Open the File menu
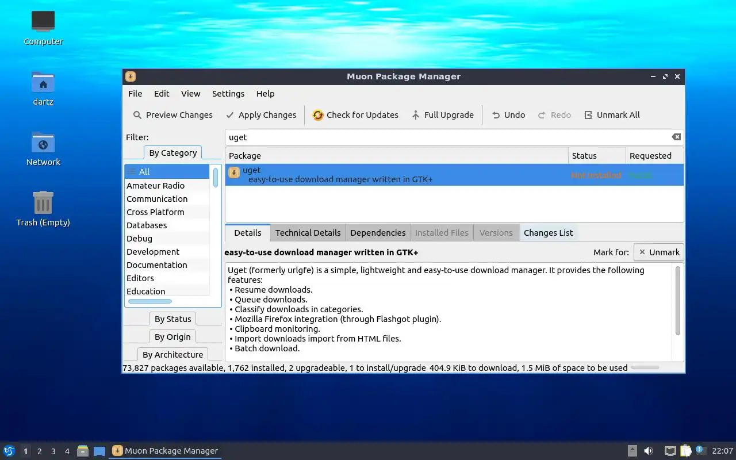The image size is (736, 460). point(135,94)
